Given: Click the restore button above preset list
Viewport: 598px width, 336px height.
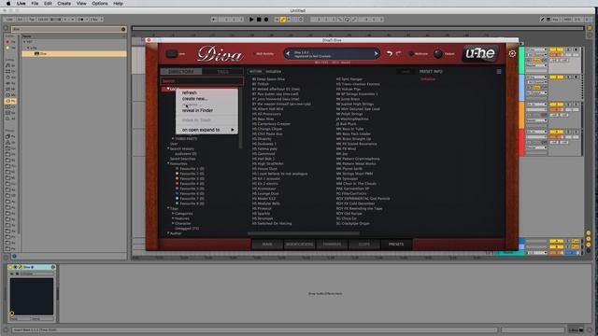Looking at the screenshot, I should [255, 71].
